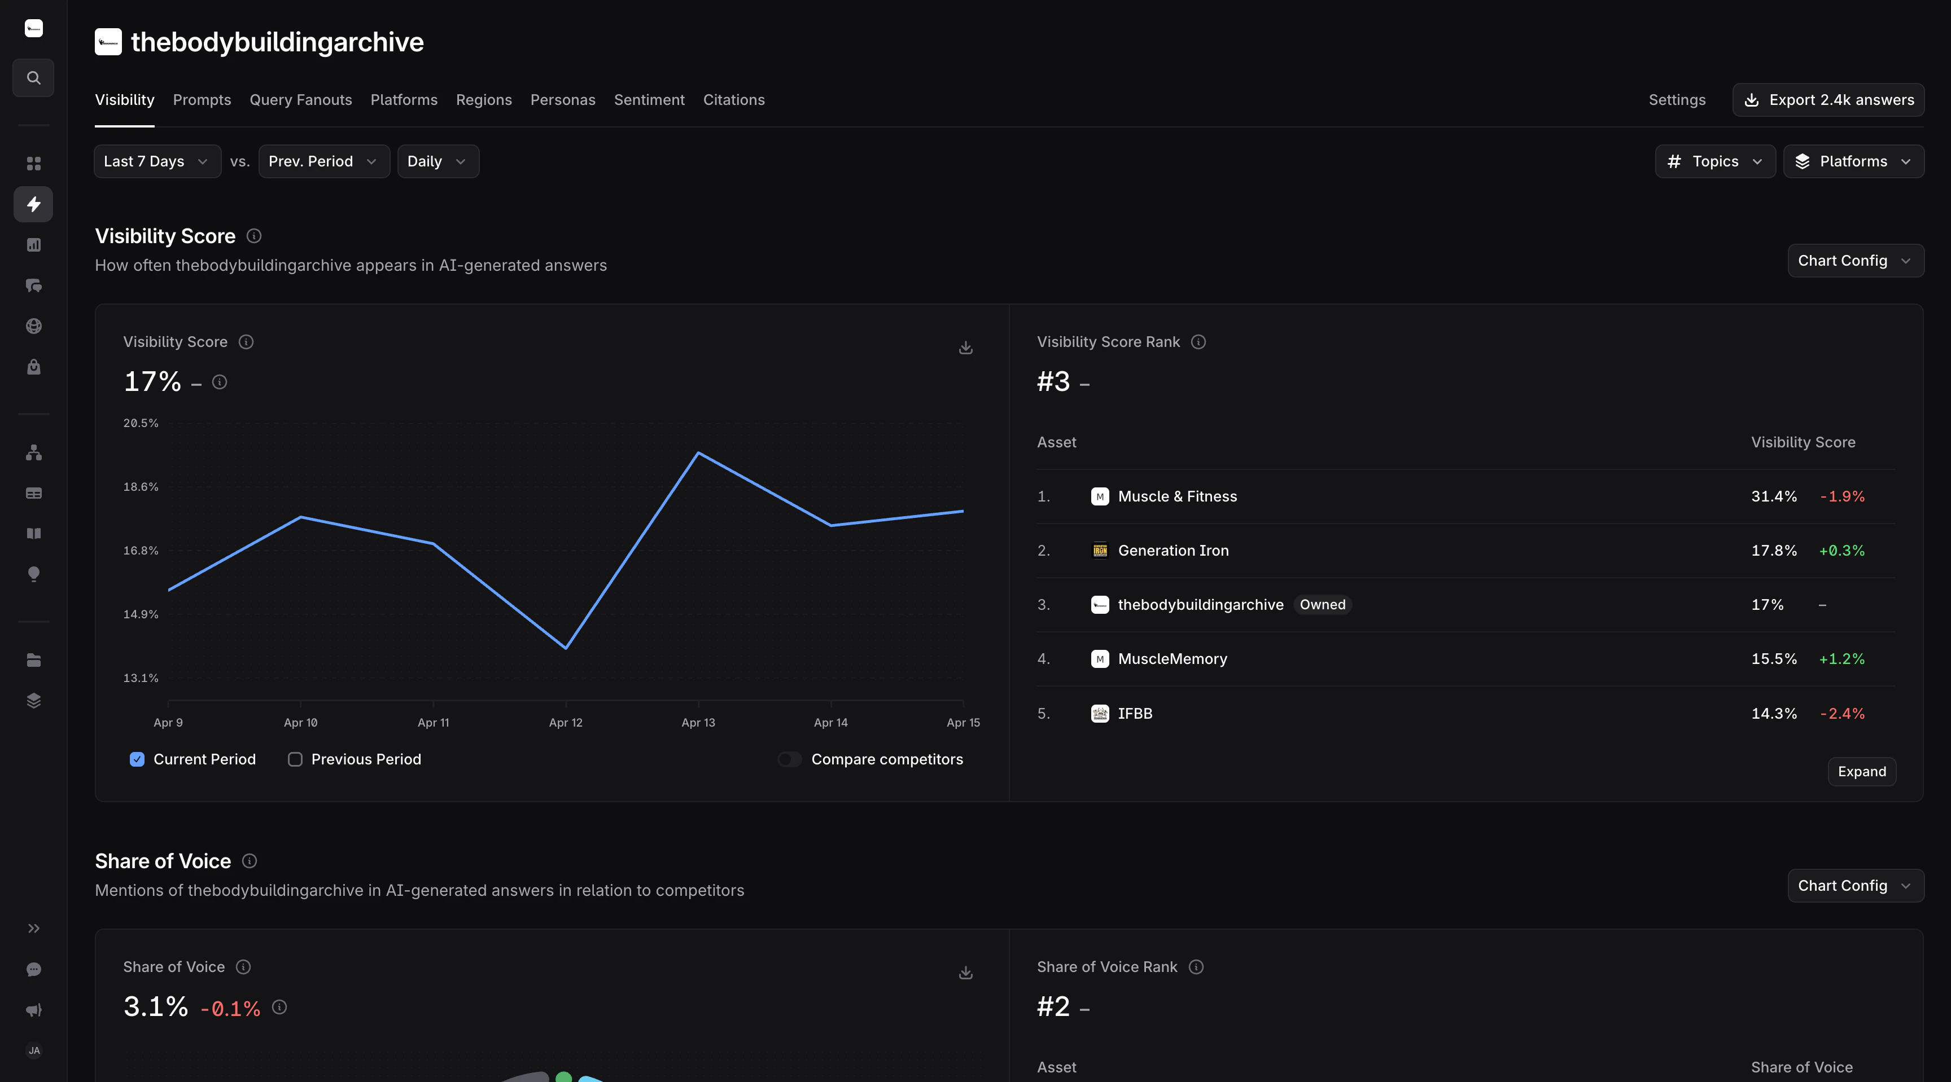Select the lightning bolt sidebar icon

click(33, 204)
